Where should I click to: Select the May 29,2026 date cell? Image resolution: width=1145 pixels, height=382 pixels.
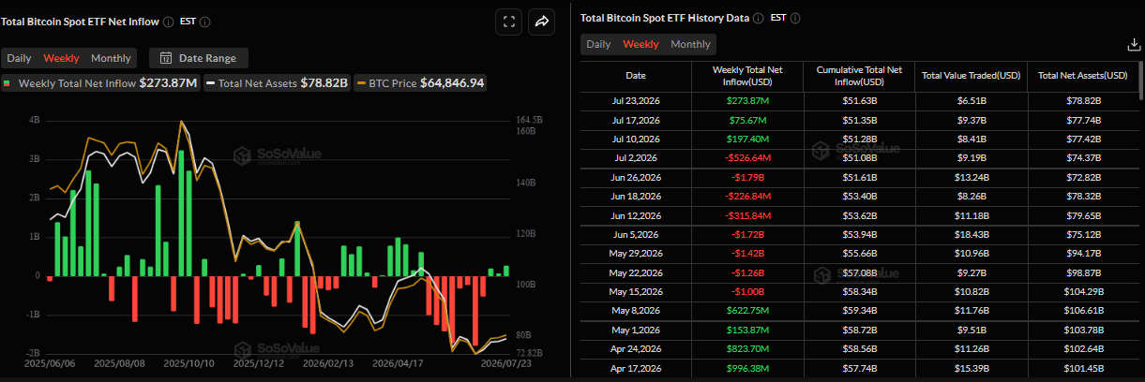coord(636,253)
